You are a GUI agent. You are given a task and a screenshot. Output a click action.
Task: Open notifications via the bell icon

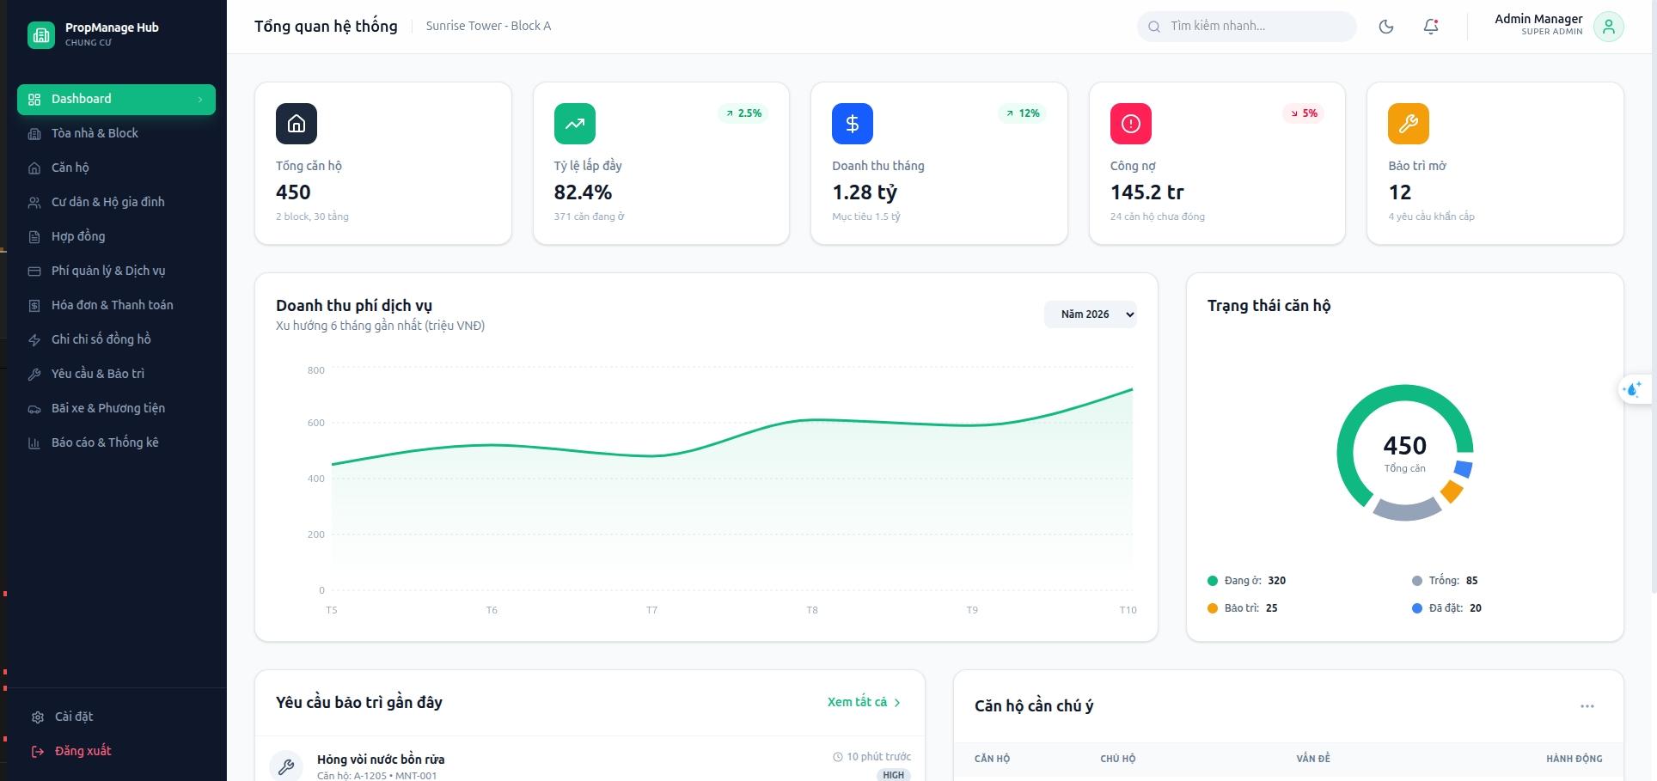click(1431, 27)
